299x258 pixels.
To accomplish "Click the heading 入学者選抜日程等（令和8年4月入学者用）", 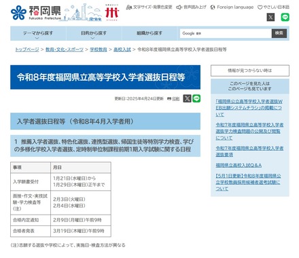I will click(x=75, y=122).
